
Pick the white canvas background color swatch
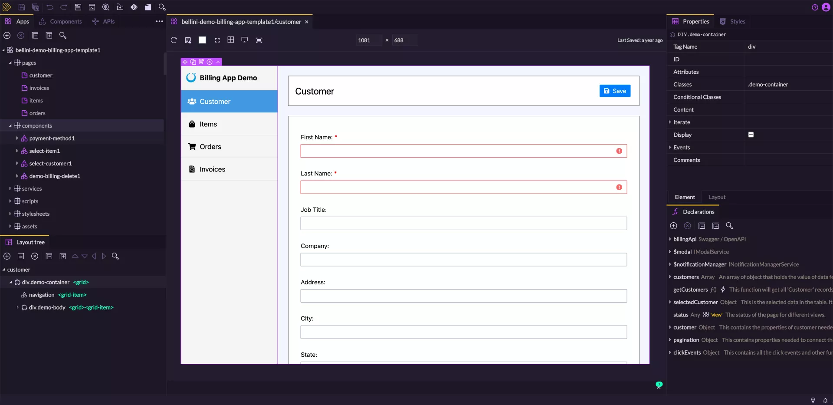click(x=202, y=40)
